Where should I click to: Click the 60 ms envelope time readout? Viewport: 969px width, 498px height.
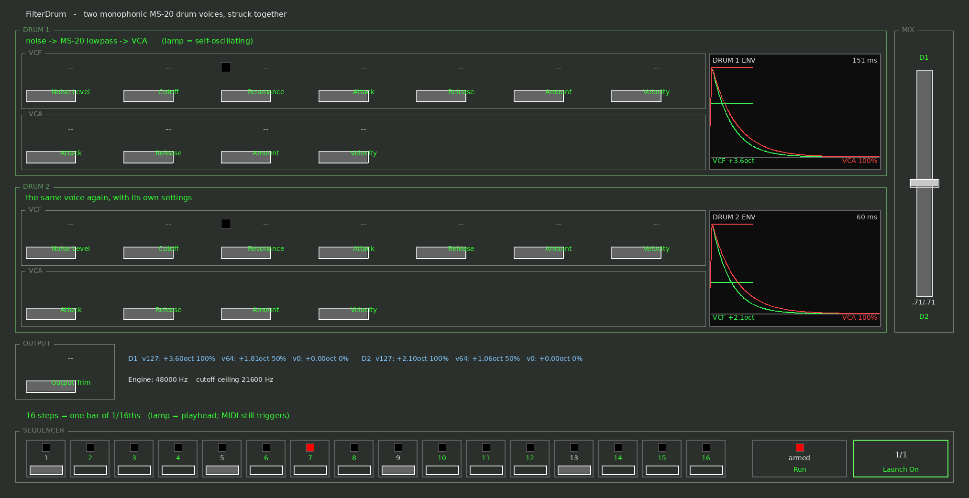(x=867, y=217)
